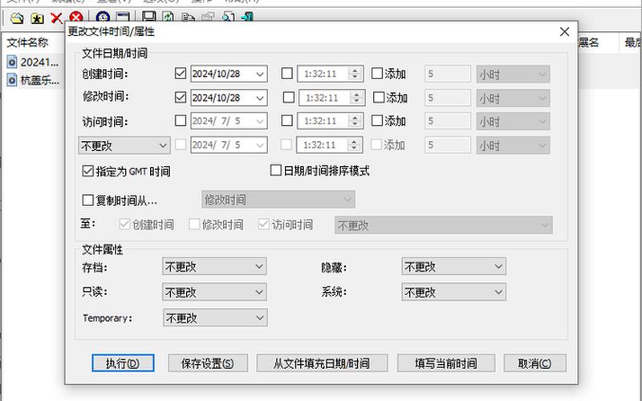Image resolution: width=642 pixels, height=401 pixels.
Task: Click the file icon next to 20241... entry
Action: tap(12, 63)
